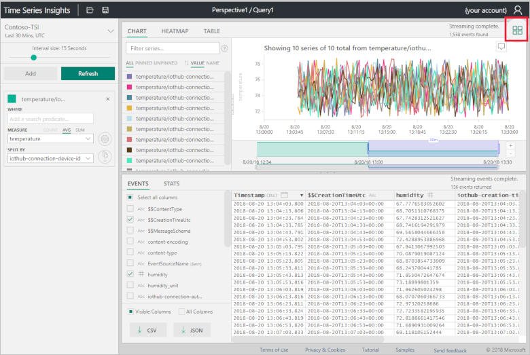The height and width of the screenshot is (355, 530).
Task: Open the Terms of use link
Action: [274, 350]
